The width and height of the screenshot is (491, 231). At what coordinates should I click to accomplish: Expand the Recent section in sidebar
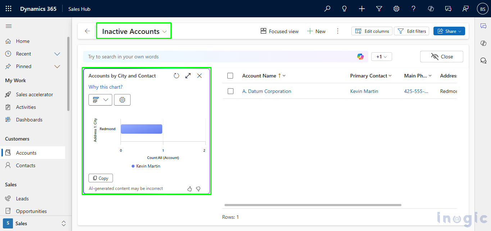point(57,54)
